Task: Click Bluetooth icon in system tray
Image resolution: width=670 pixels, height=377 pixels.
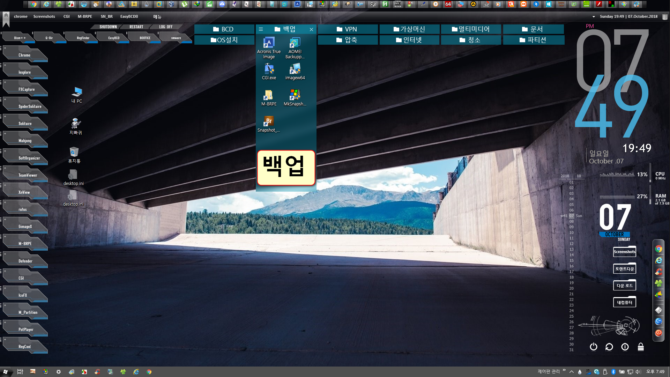Action: (613, 372)
